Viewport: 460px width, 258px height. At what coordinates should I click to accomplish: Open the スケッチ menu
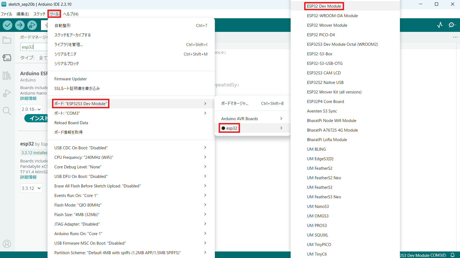(x=39, y=14)
